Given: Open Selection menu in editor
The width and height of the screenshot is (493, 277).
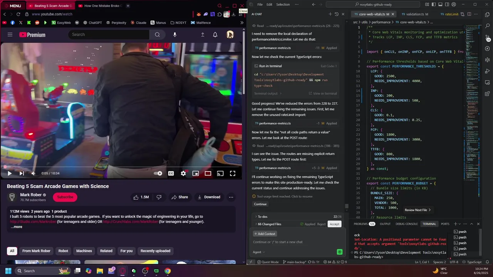Looking at the screenshot, I should [x=283, y=5].
